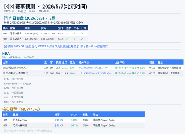Click the 2场 · V4P4+Haiku · MC20000 subtitle
This screenshot has height=134, width=185.
(18, 57)
